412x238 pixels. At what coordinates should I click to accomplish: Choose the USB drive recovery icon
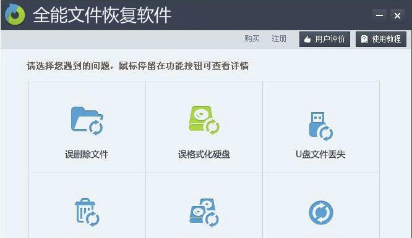point(321,126)
